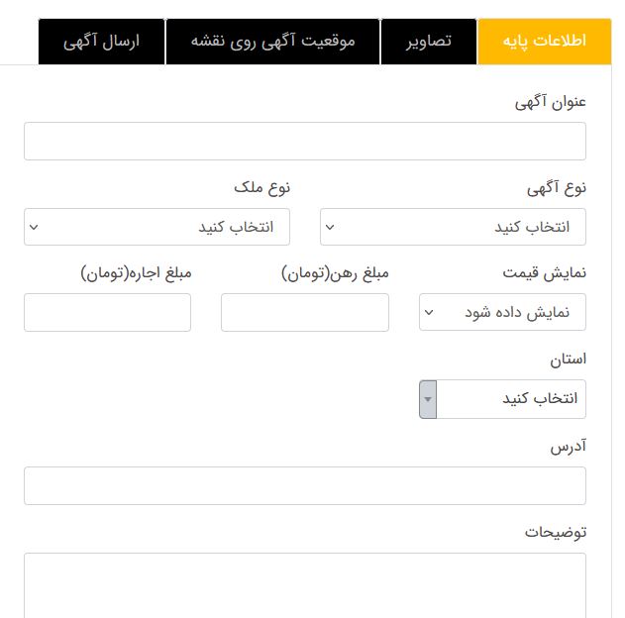The image size is (625, 618).
Task: Click the مبلغ رهن(تومان) input field
Action: click(305, 312)
